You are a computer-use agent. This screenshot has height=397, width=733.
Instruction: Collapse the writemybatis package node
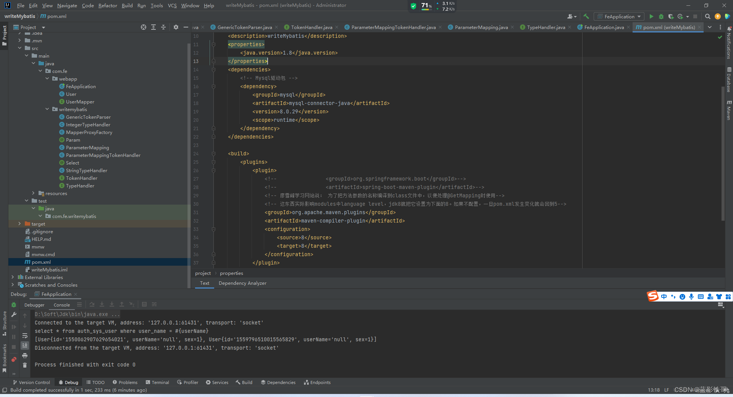click(x=47, y=109)
